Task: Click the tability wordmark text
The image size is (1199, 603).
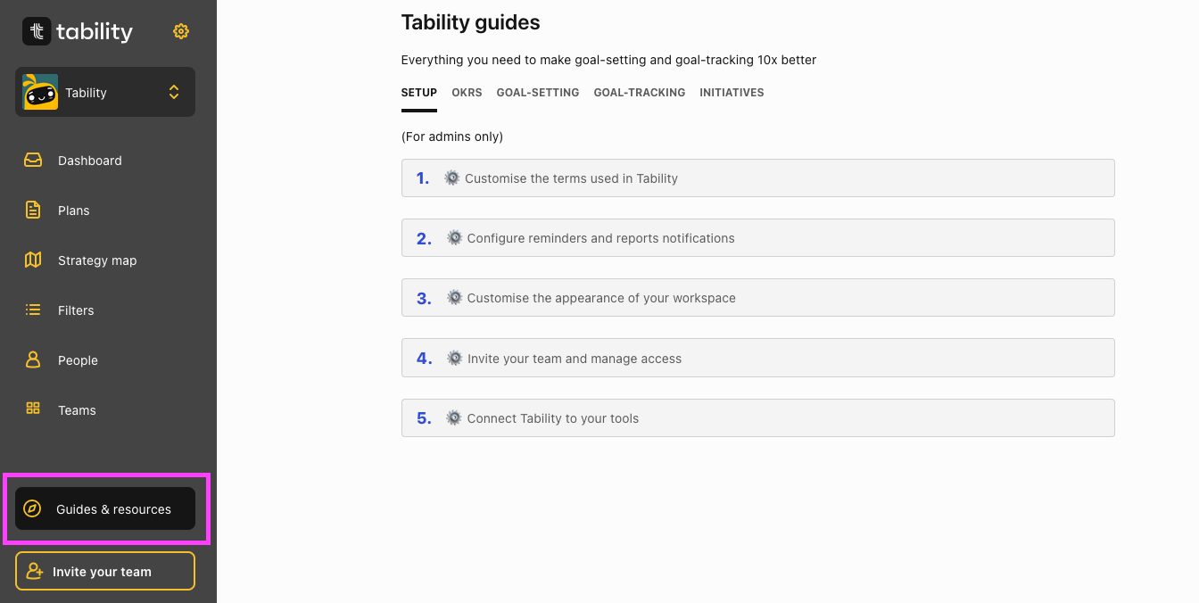Action: (95, 32)
